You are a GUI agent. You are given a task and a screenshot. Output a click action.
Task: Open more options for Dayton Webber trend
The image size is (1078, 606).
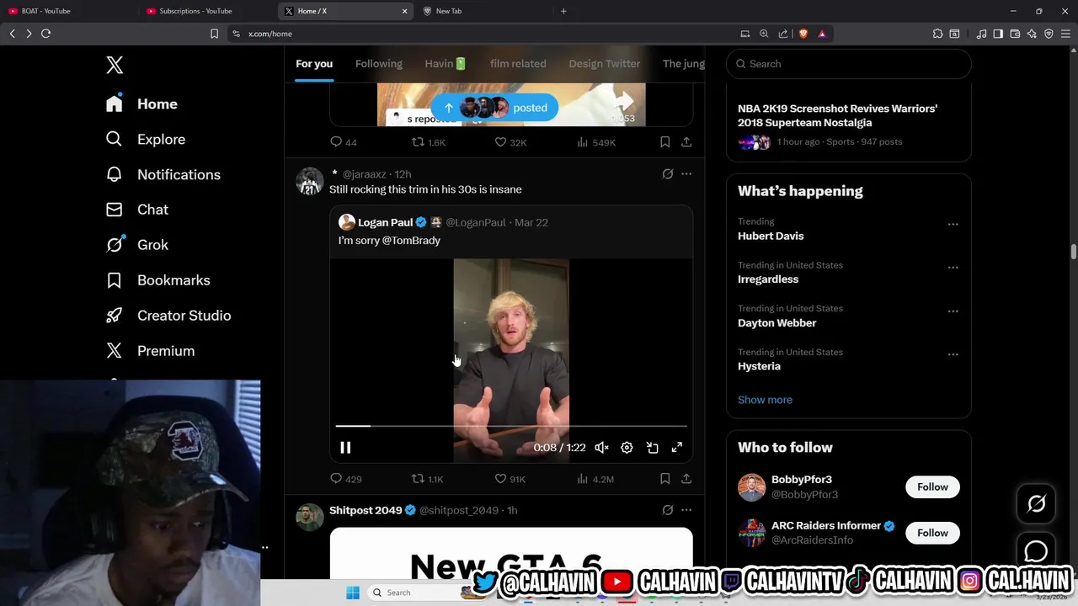coord(953,311)
